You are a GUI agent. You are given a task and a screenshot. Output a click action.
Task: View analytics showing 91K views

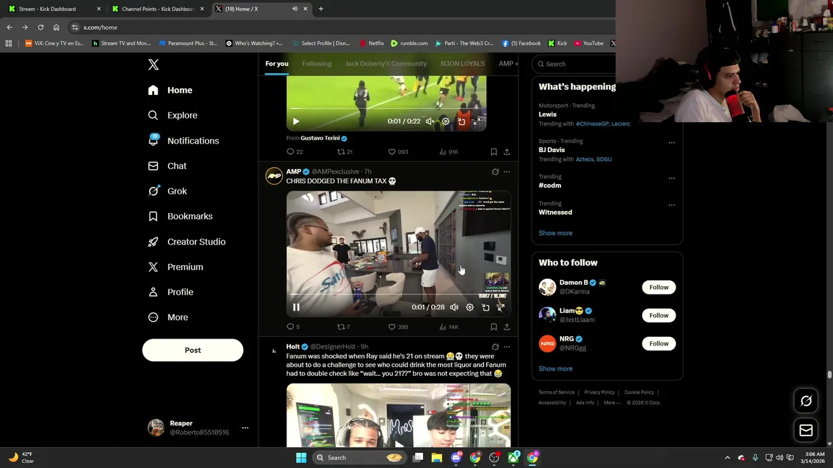pyautogui.click(x=448, y=151)
